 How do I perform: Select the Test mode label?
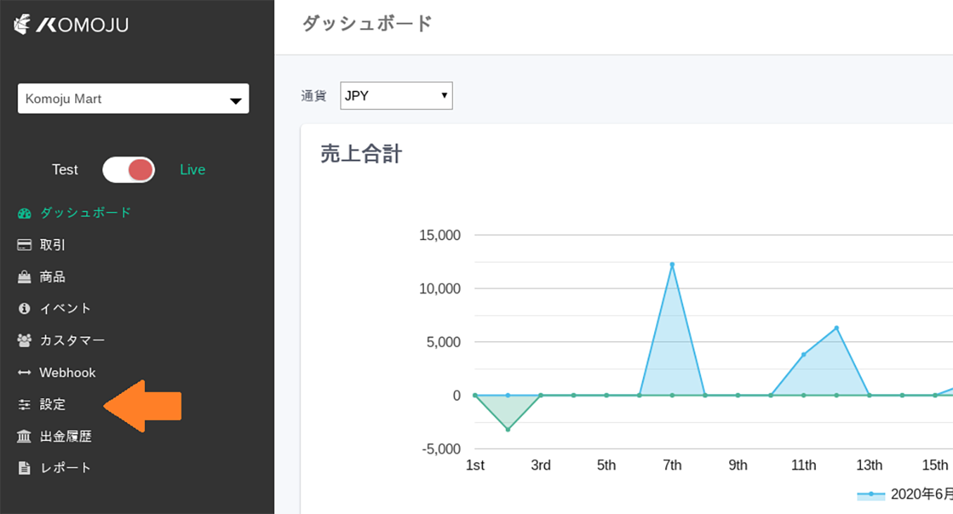[x=65, y=170]
